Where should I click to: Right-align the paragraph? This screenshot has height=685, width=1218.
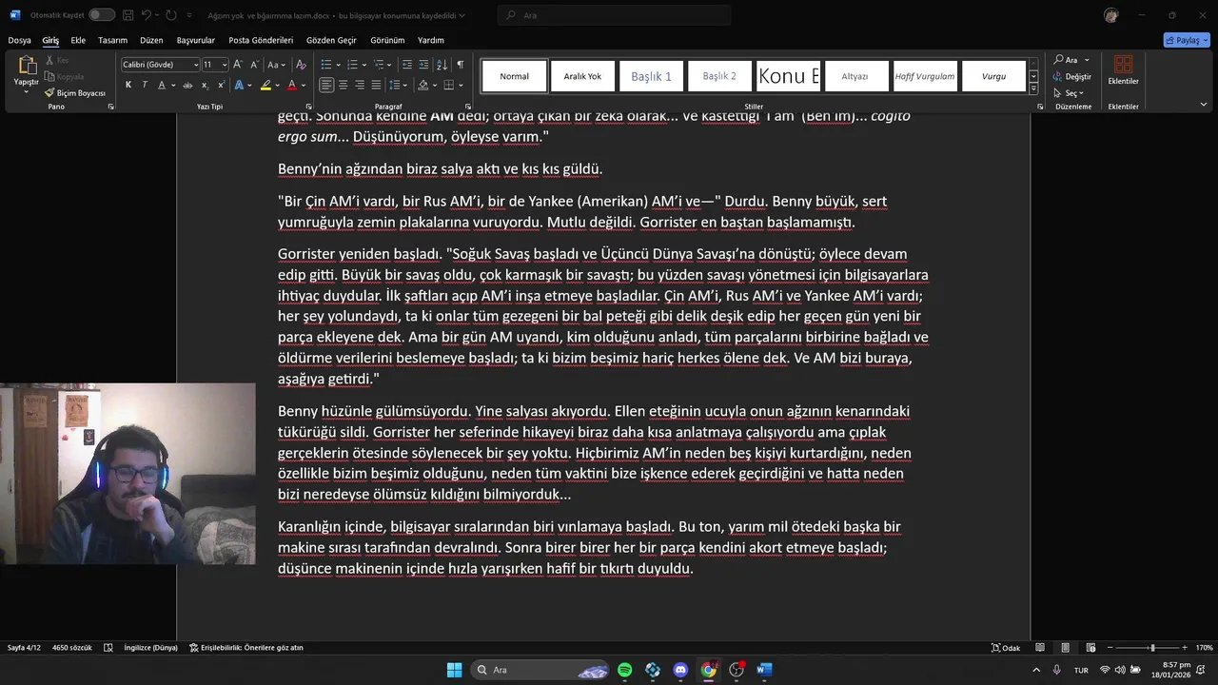click(x=360, y=85)
